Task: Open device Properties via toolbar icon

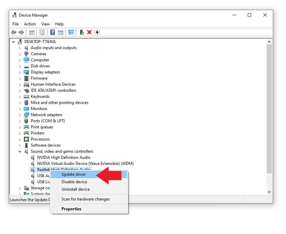Action: pyautogui.click(x=41, y=32)
